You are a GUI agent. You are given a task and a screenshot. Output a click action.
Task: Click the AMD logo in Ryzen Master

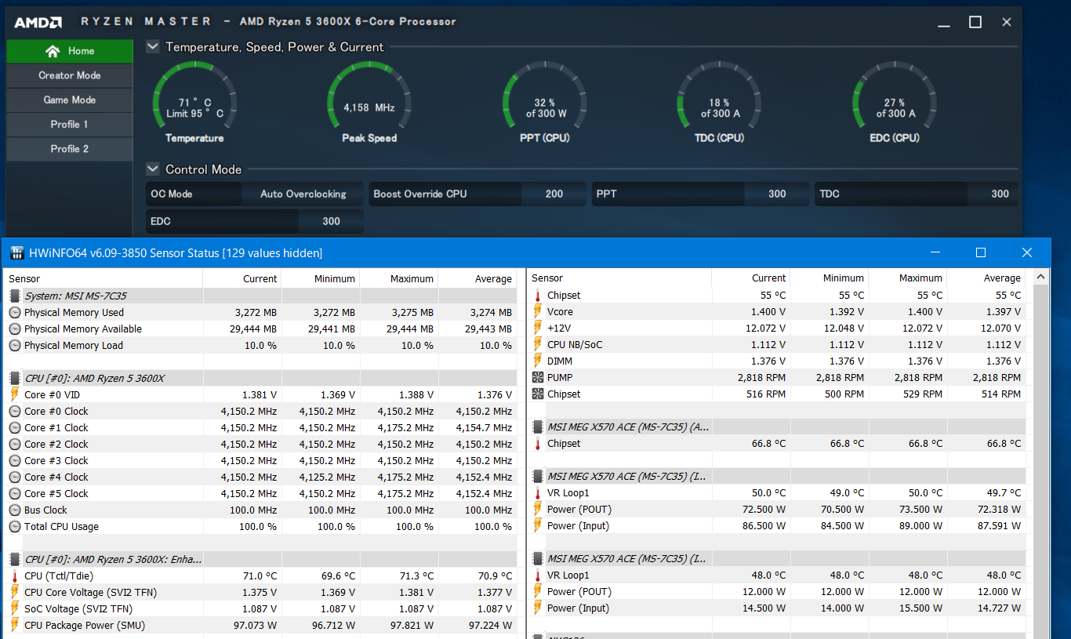point(38,22)
